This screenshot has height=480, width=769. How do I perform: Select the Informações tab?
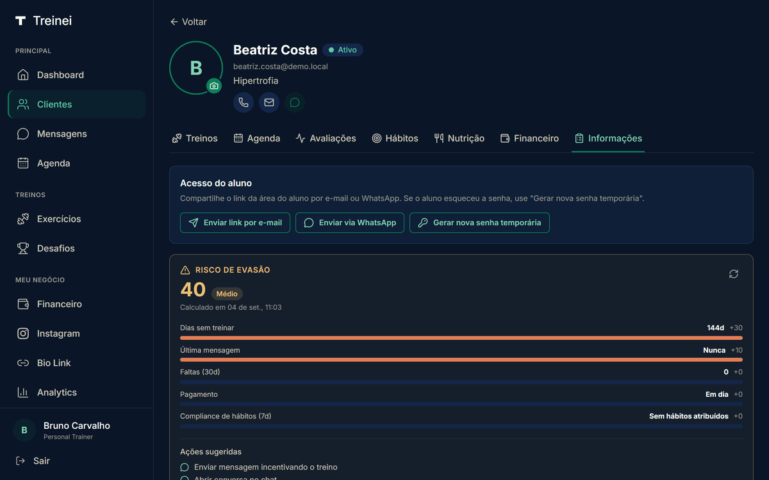608,138
